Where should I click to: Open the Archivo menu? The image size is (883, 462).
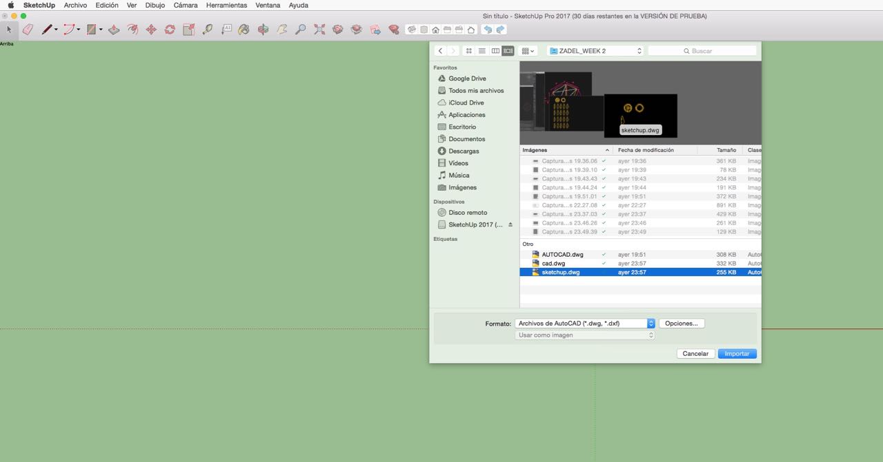[x=75, y=5]
